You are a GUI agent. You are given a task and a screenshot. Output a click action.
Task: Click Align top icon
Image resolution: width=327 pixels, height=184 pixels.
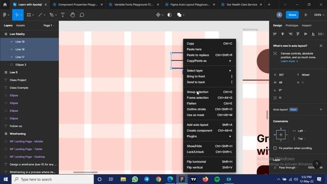(298, 34)
